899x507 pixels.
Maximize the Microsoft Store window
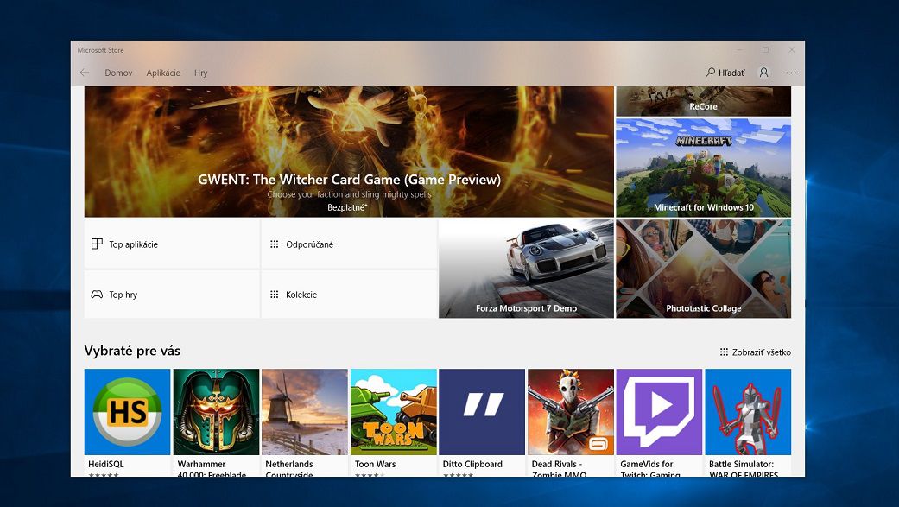coord(765,50)
